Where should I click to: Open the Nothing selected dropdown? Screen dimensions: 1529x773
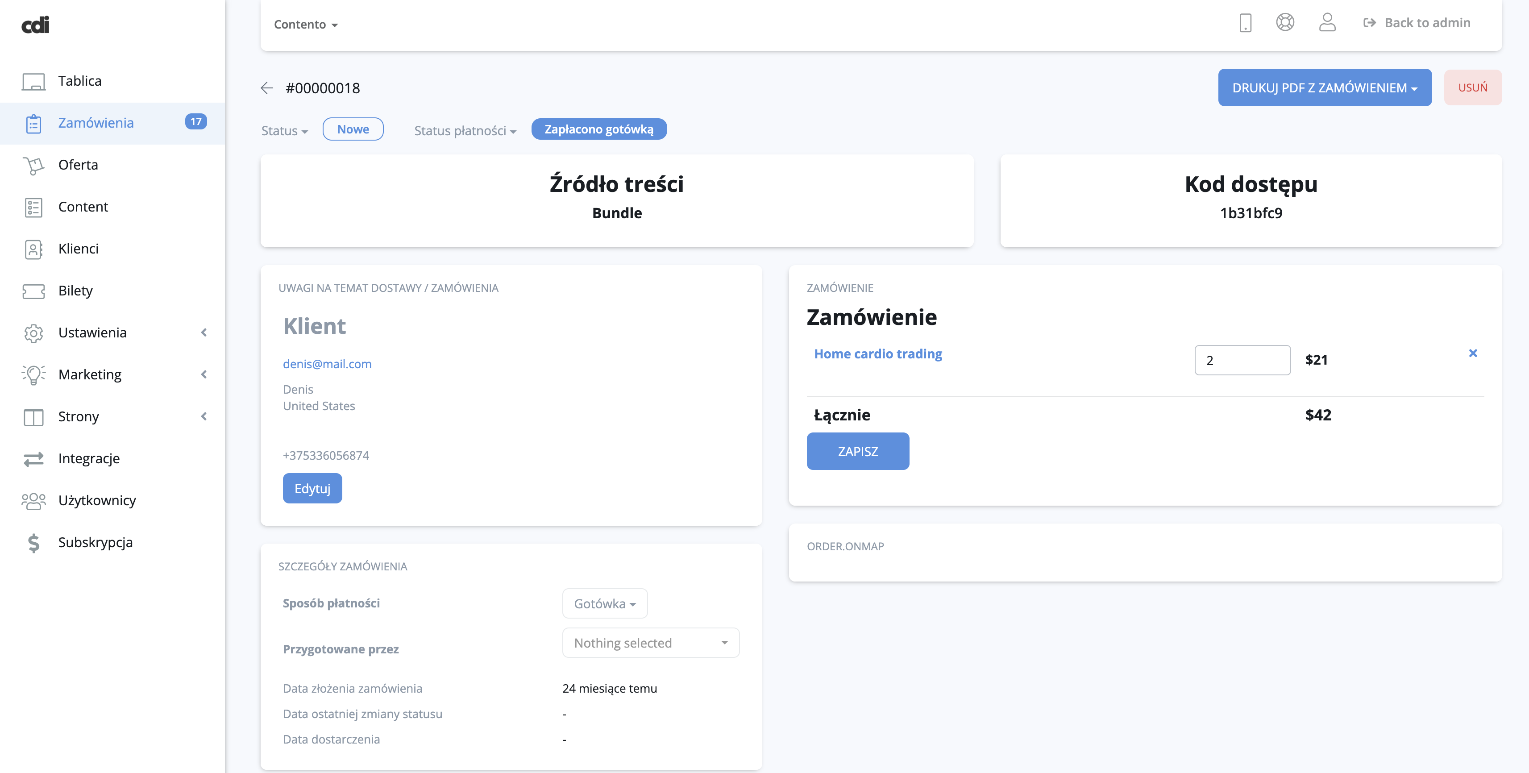pos(650,643)
